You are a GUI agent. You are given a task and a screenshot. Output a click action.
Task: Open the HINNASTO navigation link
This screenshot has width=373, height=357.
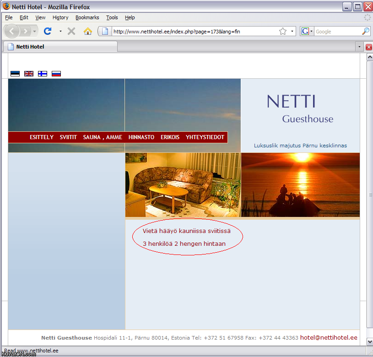pyautogui.click(x=141, y=137)
